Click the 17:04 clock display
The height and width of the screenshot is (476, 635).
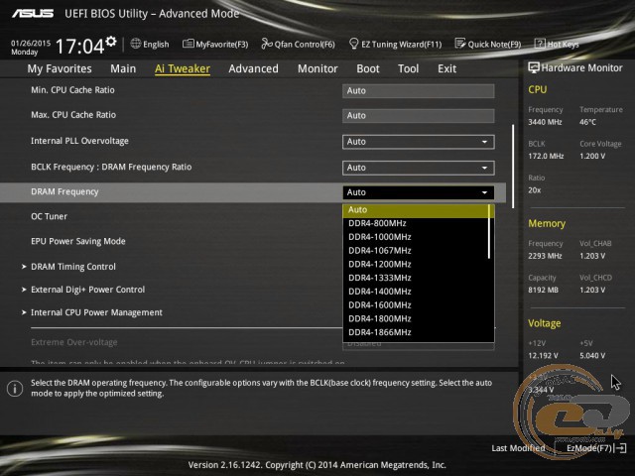(x=79, y=47)
